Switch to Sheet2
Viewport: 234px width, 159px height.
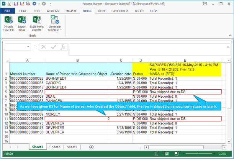55,147
